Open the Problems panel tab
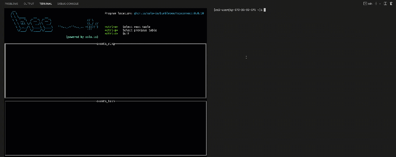396x157 pixels. pyautogui.click(x=11, y=3)
